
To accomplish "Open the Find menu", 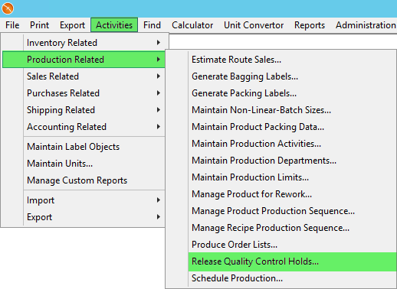I will pos(152,25).
